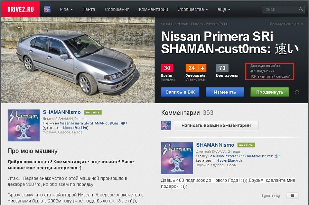The height and width of the screenshot is (205, 309).
Task: Open the Shaman avatar in left profile
Action: (x=23, y=125)
